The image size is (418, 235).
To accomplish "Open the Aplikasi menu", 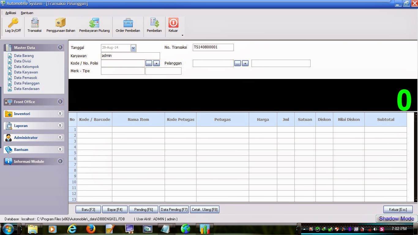I will (x=11, y=13).
